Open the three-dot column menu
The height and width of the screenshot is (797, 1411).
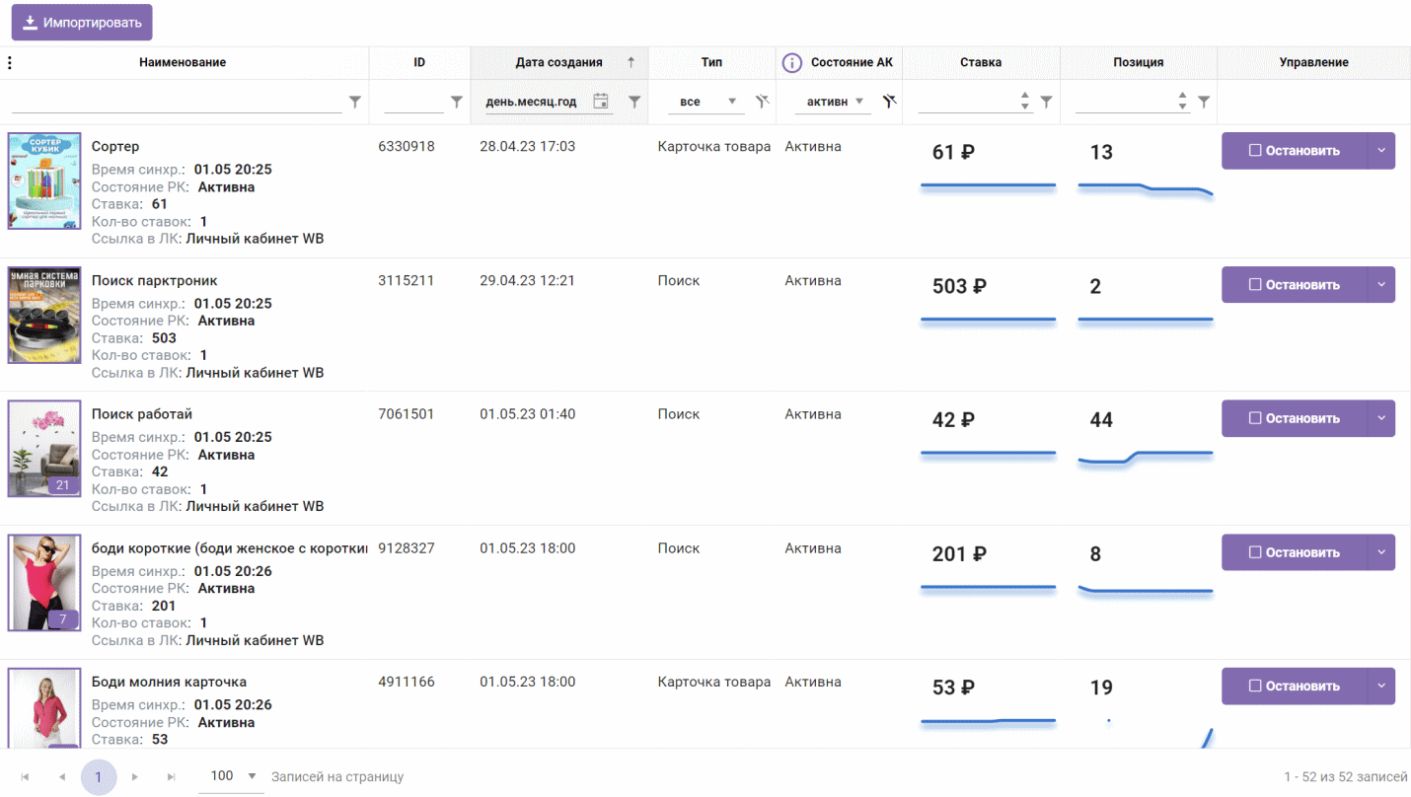[x=10, y=63]
